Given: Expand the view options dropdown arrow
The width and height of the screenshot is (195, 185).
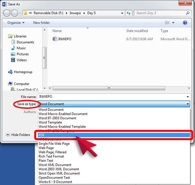Looking at the screenshot, I should tap(173, 23).
